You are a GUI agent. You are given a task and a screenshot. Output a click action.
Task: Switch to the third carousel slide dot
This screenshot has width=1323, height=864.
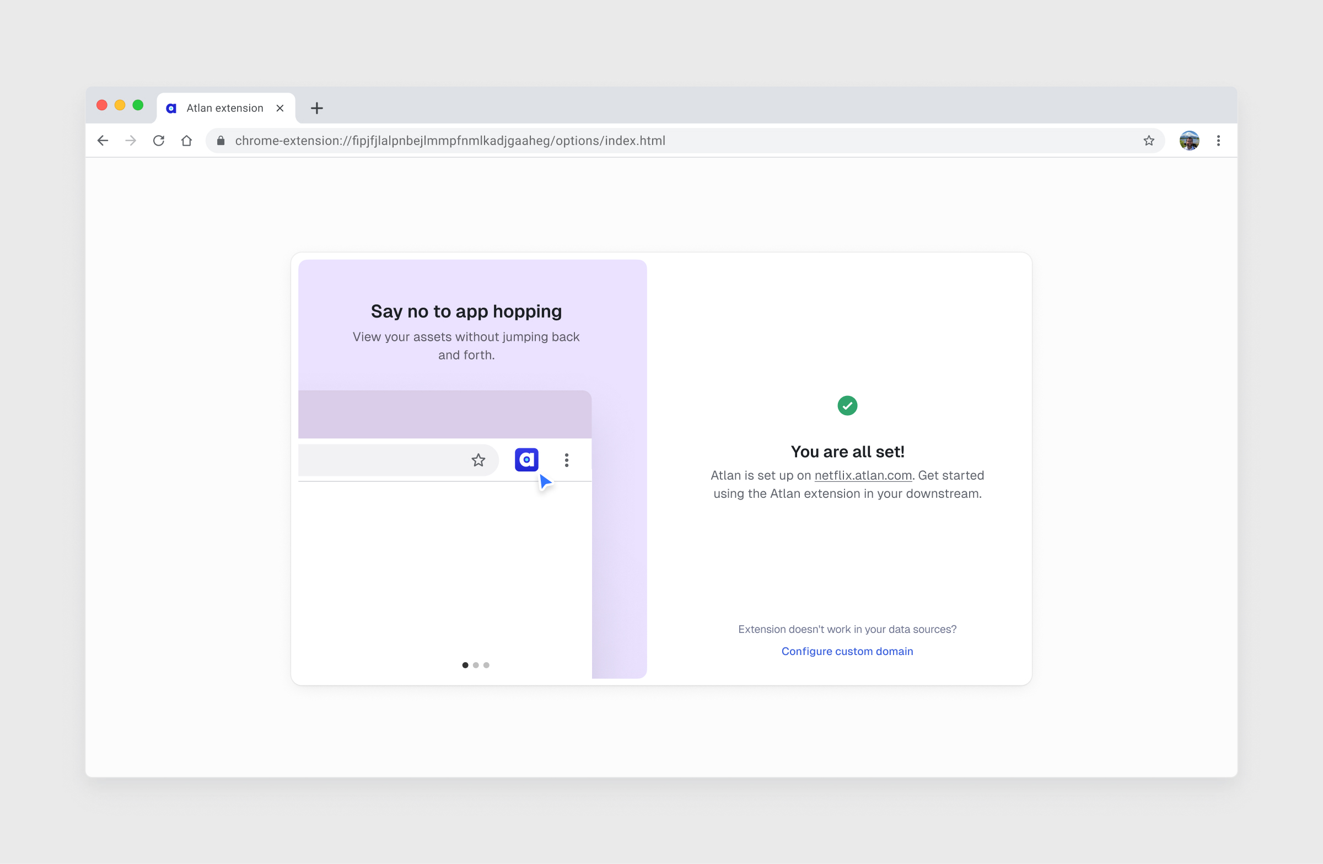pyautogui.click(x=486, y=665)
